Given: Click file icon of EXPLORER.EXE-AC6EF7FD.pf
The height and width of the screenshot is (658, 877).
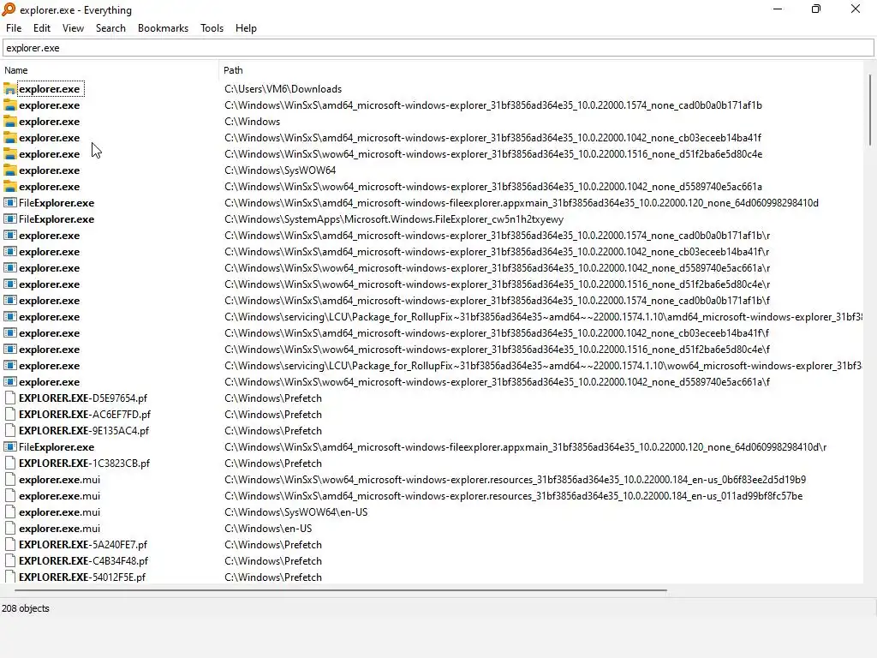Looking at the screenshot, I should click(10, 414).
